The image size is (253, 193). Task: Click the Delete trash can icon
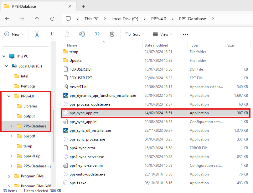click(112, 34)
